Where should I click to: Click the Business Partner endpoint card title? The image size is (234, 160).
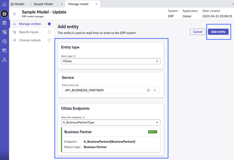[x=78, y=132]
